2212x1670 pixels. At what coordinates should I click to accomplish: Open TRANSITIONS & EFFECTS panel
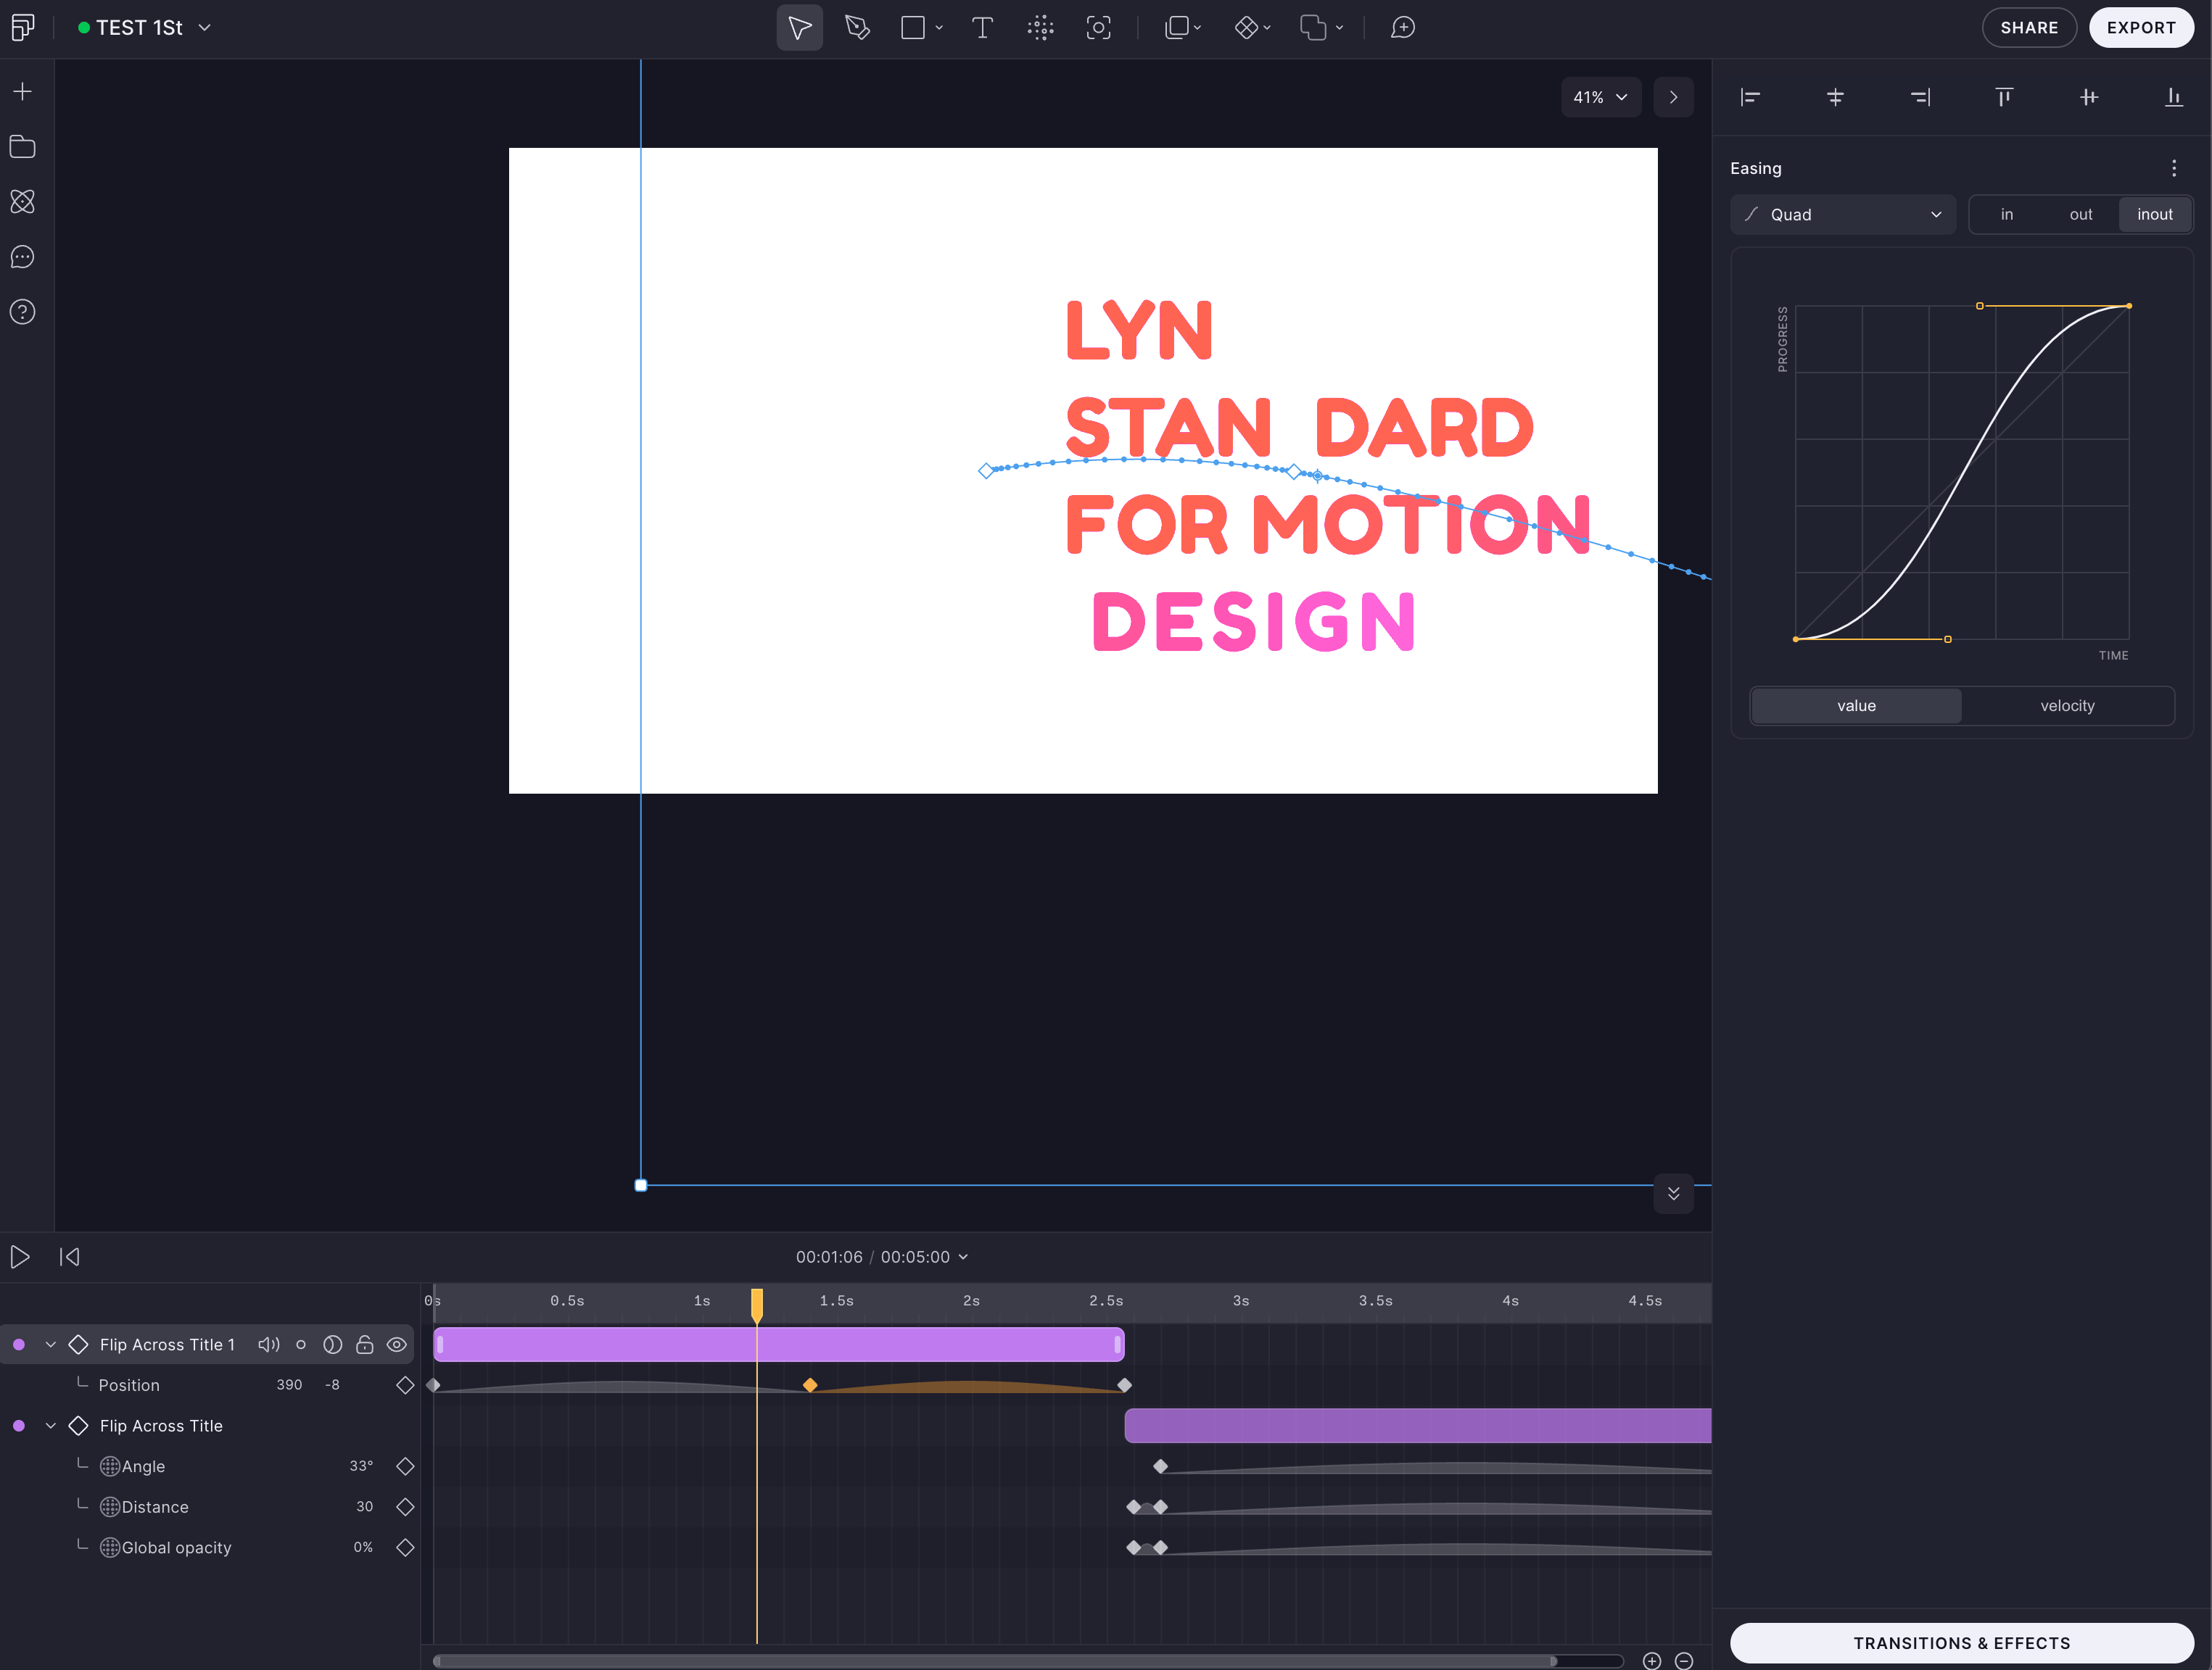pyautogui.click(x=1961, y=1643)
